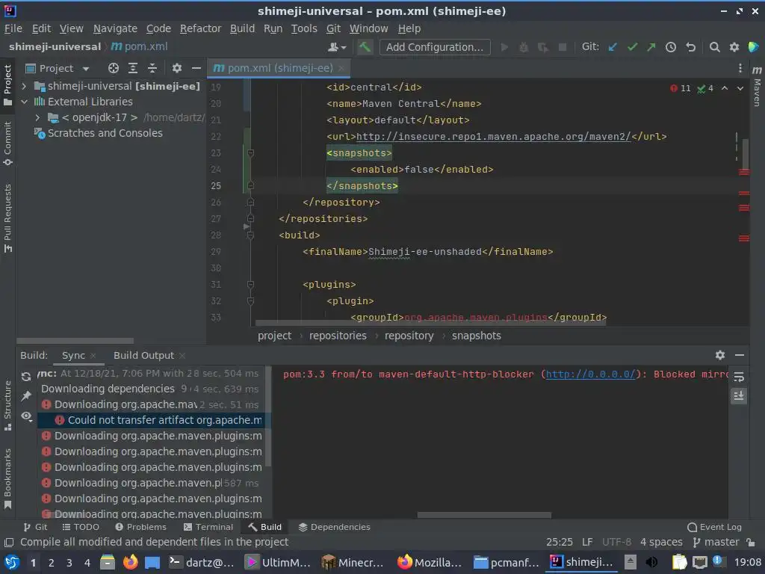765x574 pixels.
Task: Toggle scroll to end in build output
Action: click(739, 396)
